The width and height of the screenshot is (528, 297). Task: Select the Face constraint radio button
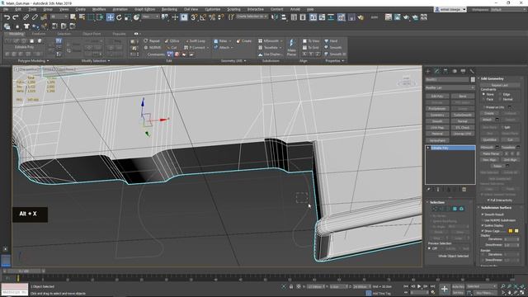click(484, 99)
